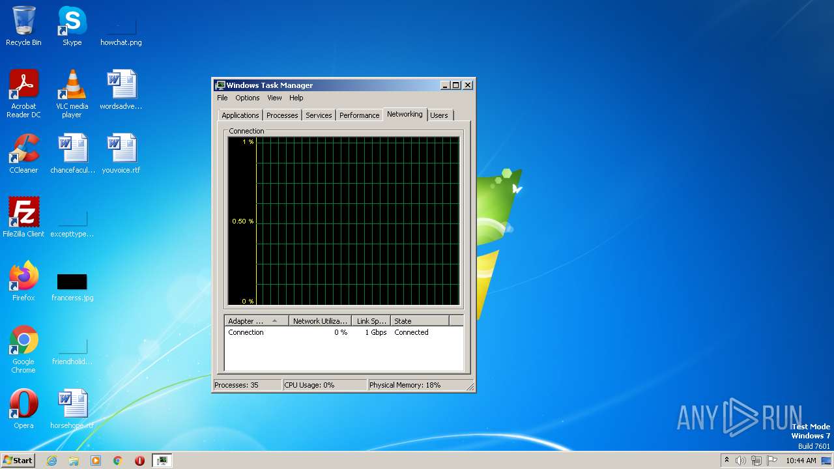
Task: Sort by Link Speed column header
Action: point(371,321)
